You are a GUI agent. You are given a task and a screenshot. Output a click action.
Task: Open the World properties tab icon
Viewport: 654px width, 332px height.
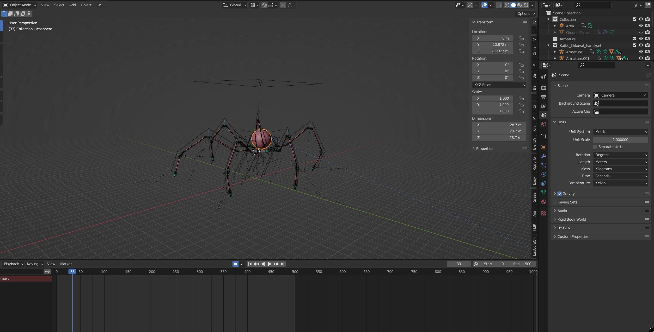pyautogui.click(x=543, y=124)
